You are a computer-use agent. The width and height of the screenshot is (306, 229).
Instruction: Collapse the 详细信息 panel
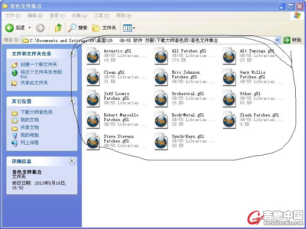(x=72, y=161)
